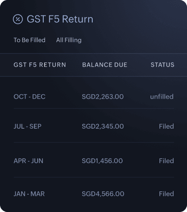Switch to the To Be Filled tab
Screen dimensions: 187x212
tap(30, 40)
